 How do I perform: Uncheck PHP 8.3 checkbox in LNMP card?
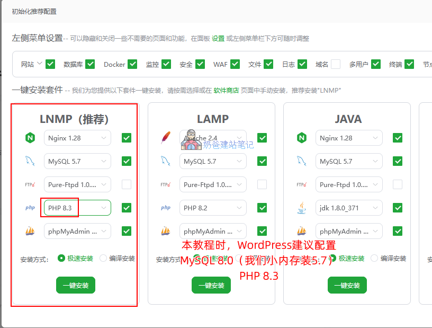click(x=127, y=208)
